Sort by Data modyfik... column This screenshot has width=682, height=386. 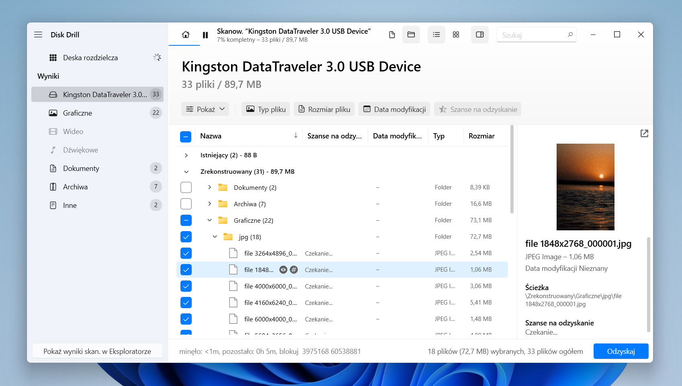click(397, 136)
